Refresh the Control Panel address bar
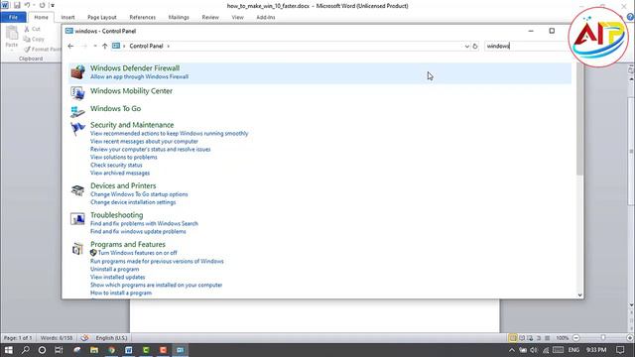The height and width of the screenshot is (357, 635). (475, 47)
